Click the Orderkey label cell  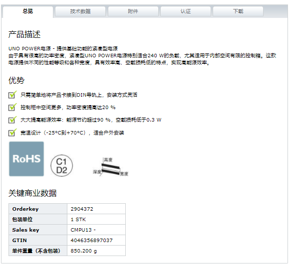click(38, 209)
